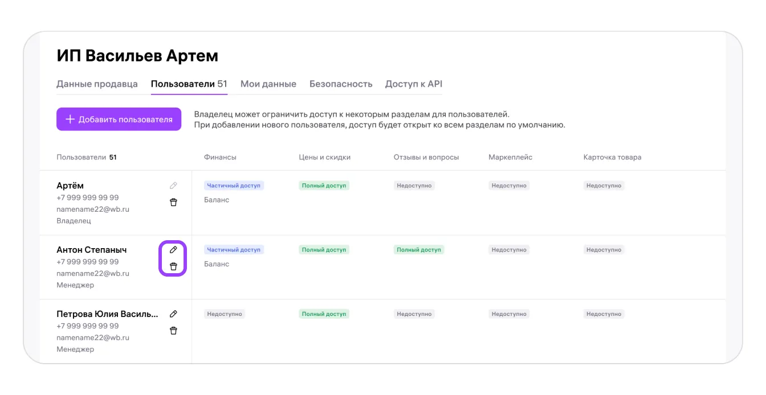Edit user Антон Степаныч via pencil icon

(x=173, y=250)
